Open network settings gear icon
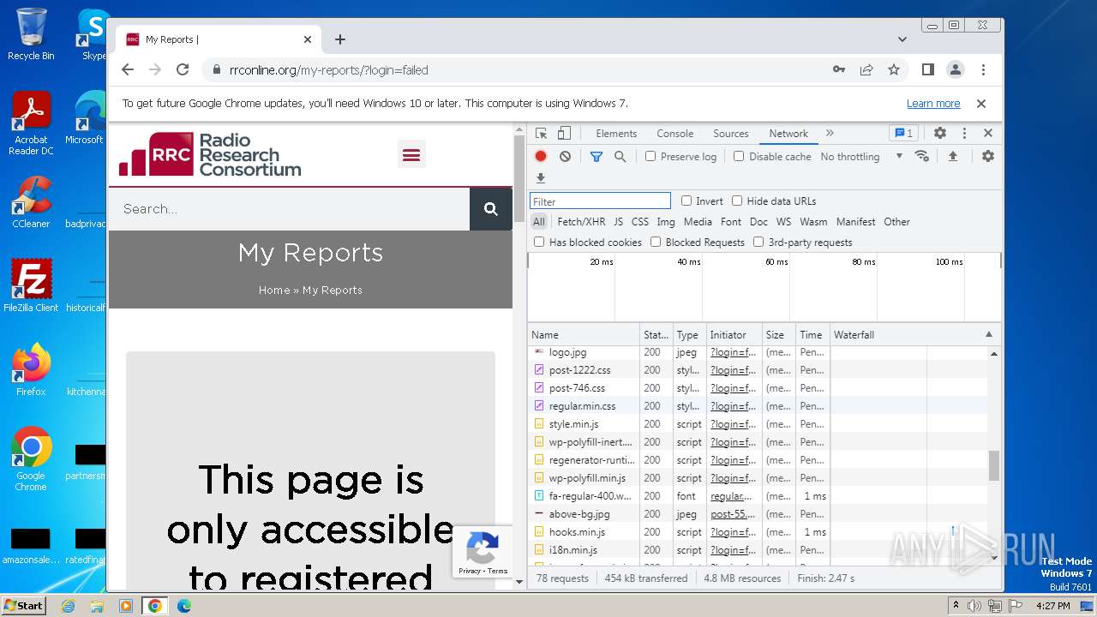This screenshot has height=617, width=1097. (988, 156)
